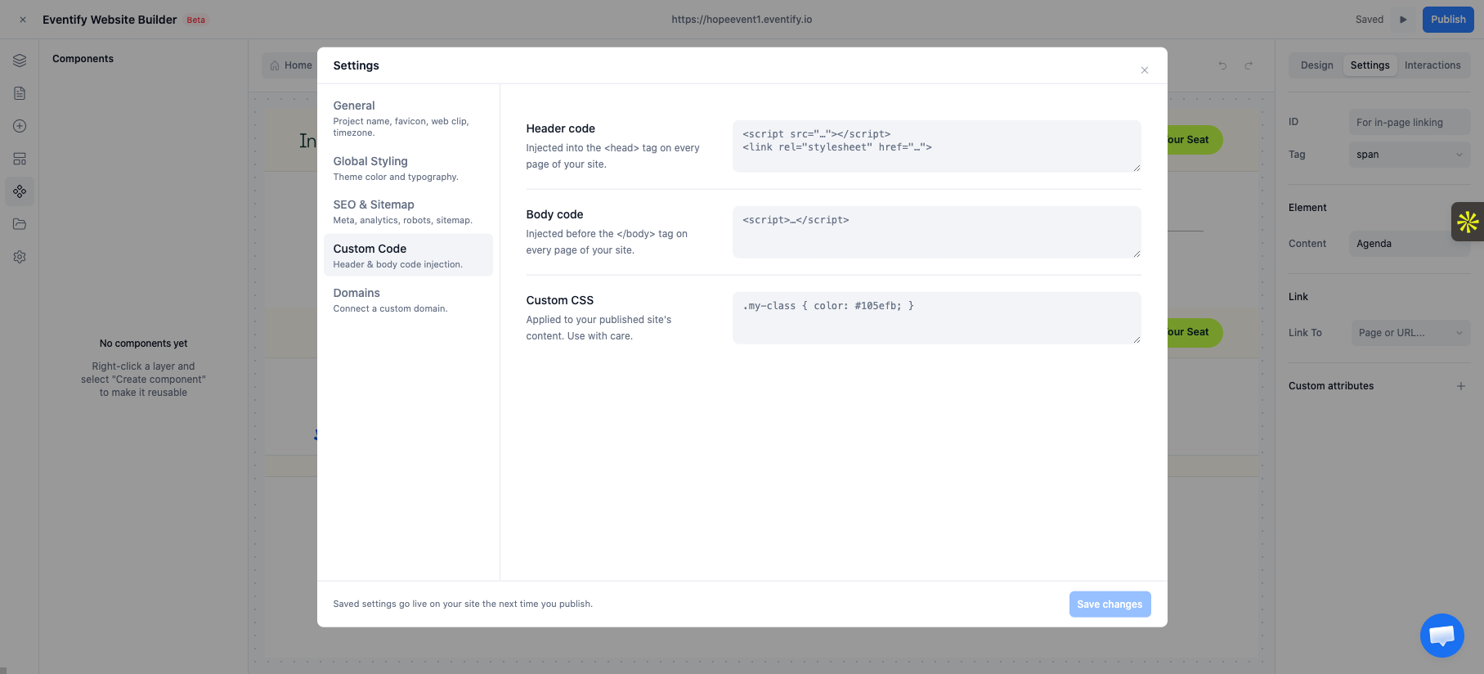Close the Settings dialog
The height and width of the screenshot is (674, 1484).
pyautogui.click(x=1145, y=70)
